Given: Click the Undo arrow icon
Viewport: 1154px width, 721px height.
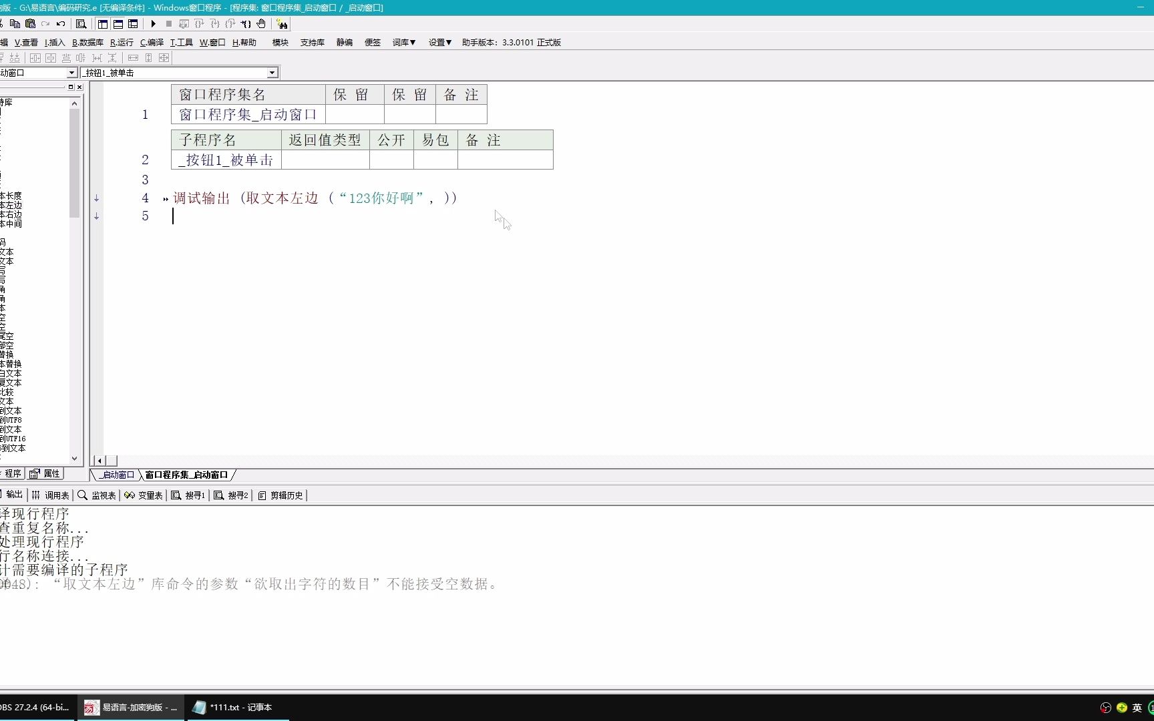Looking at the screenshot, I should (61, 23).
